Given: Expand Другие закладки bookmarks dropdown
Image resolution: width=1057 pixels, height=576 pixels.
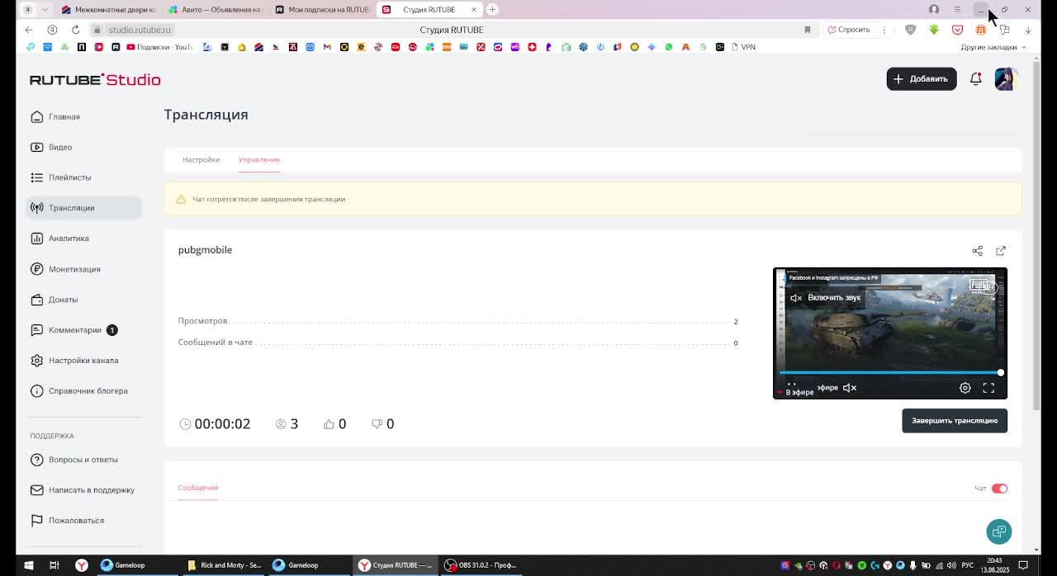Looking at the screenshot, I should (x=993, y=47).
